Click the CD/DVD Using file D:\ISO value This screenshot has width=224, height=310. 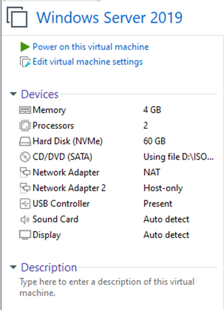point(179,157)
